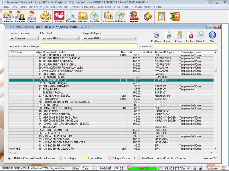Screen dimensions: 229x171
Task: Click the yellow Estoque Baixo color swatch
Action: (85, 158)
